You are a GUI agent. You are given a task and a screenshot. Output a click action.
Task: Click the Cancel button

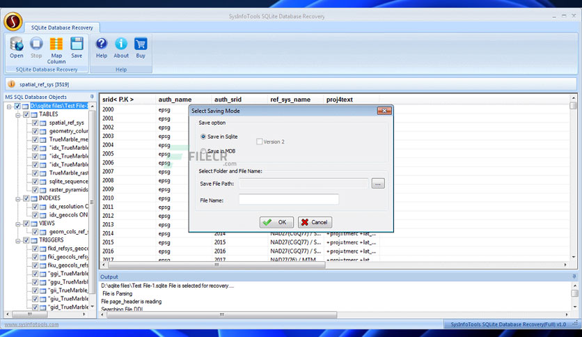point(315,222)
